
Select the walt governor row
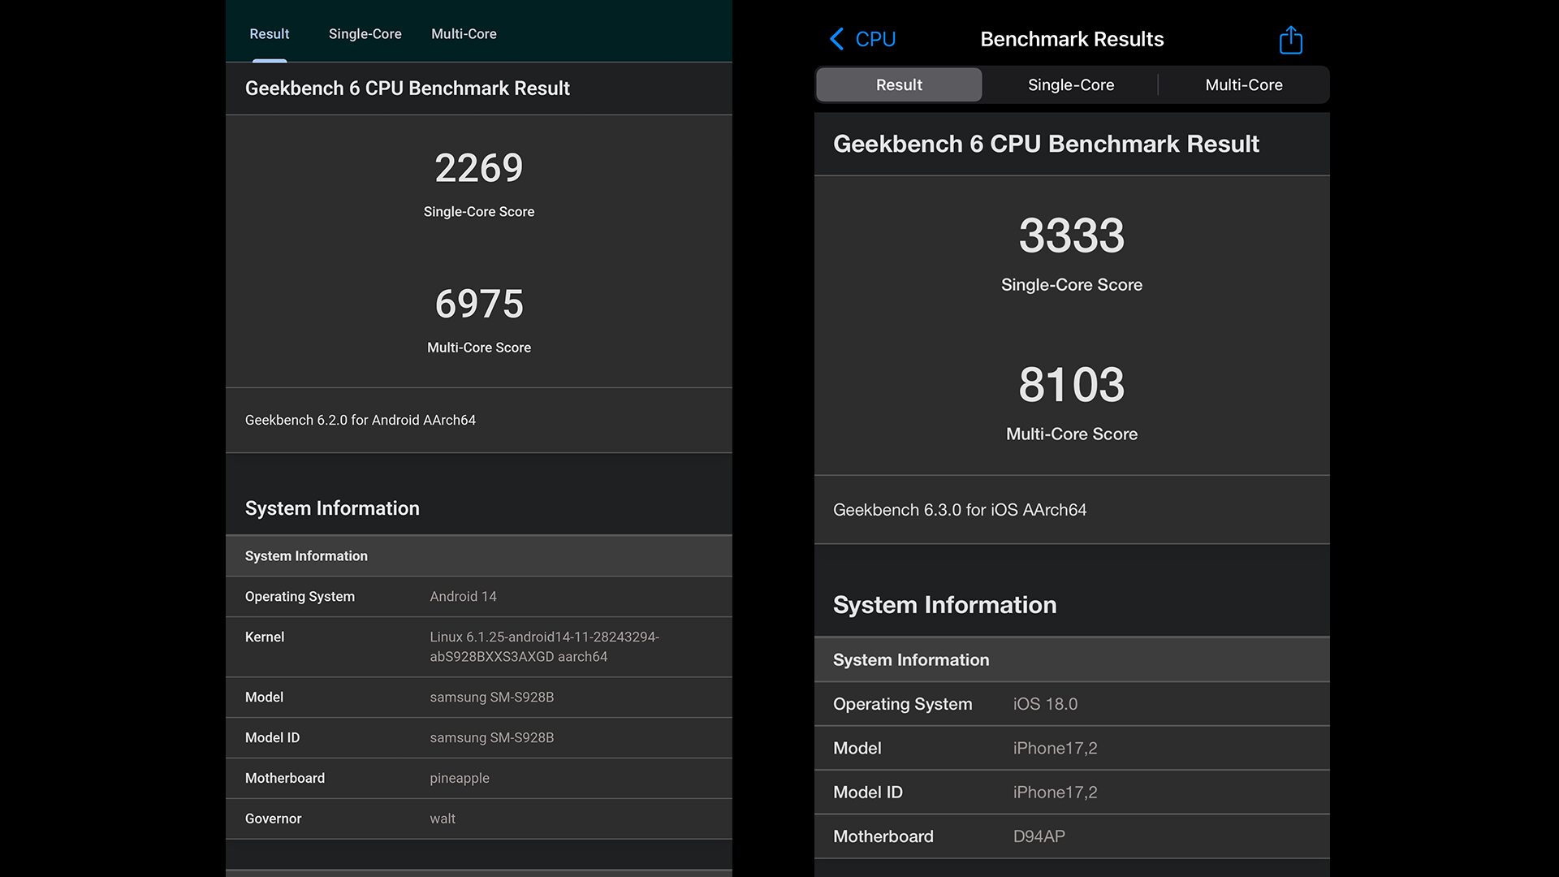pos(478,819)
